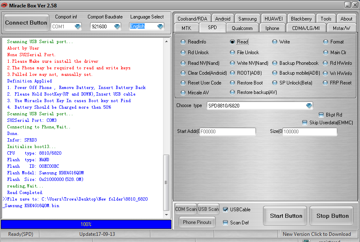This screenshot has width=360, height=242.
Task: Select the Write NV(Nand) option
Action: tap(232, 63)
